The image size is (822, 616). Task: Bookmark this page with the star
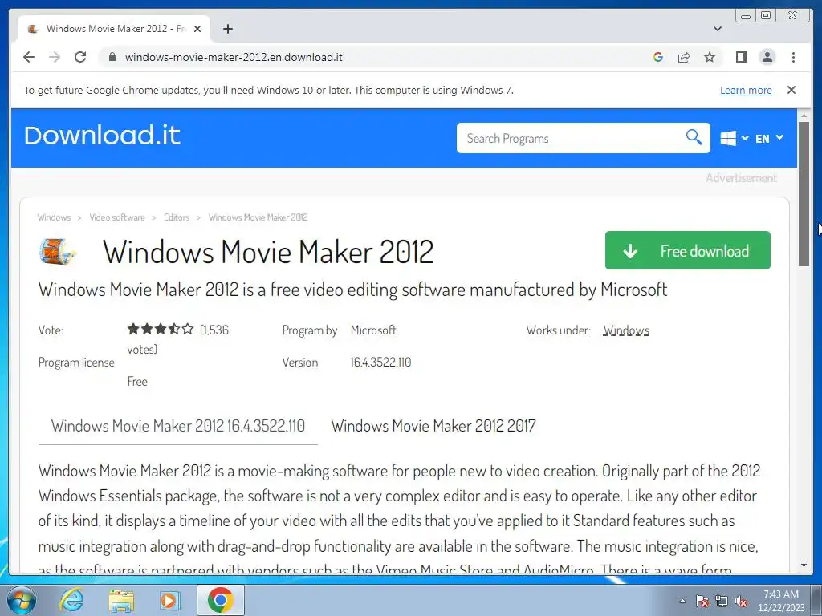(x=710, y=57)
